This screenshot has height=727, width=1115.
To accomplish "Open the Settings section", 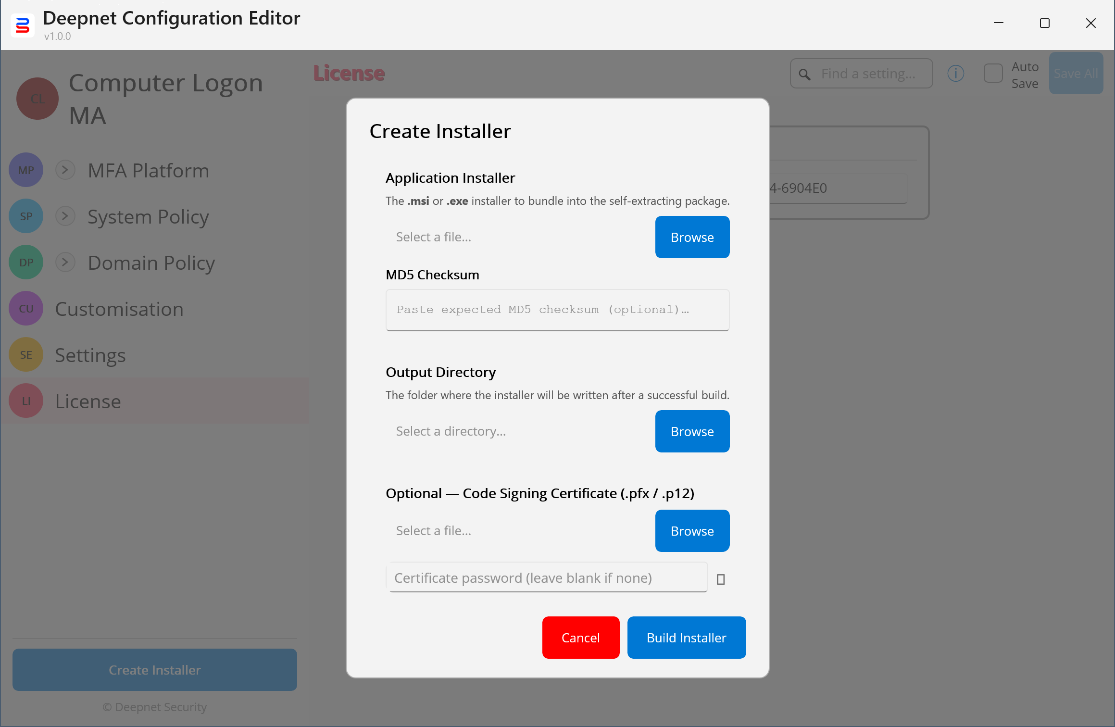I will point(90,355).
